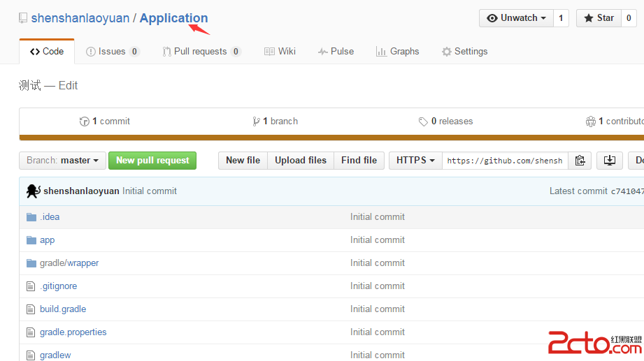Open the gradle.properties file
This screenshot has width=644, height=361.
pyautogui.click(x=73, y=332)
